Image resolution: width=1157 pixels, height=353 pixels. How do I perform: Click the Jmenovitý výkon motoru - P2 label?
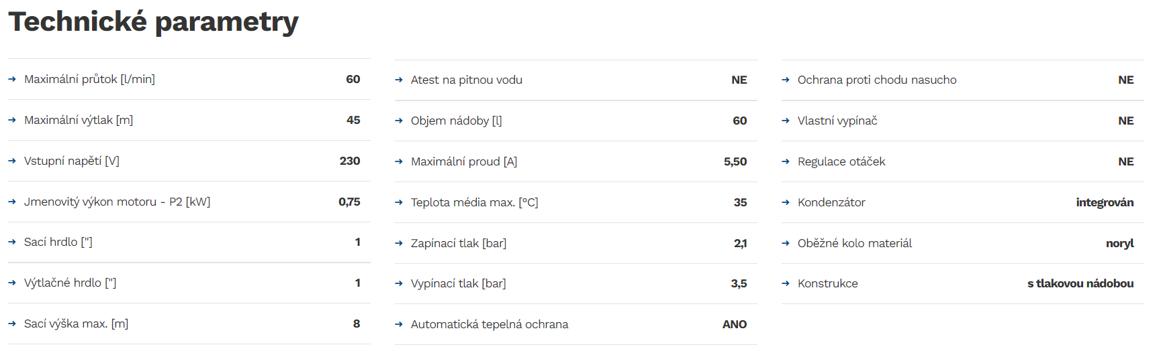click(117, 202)
